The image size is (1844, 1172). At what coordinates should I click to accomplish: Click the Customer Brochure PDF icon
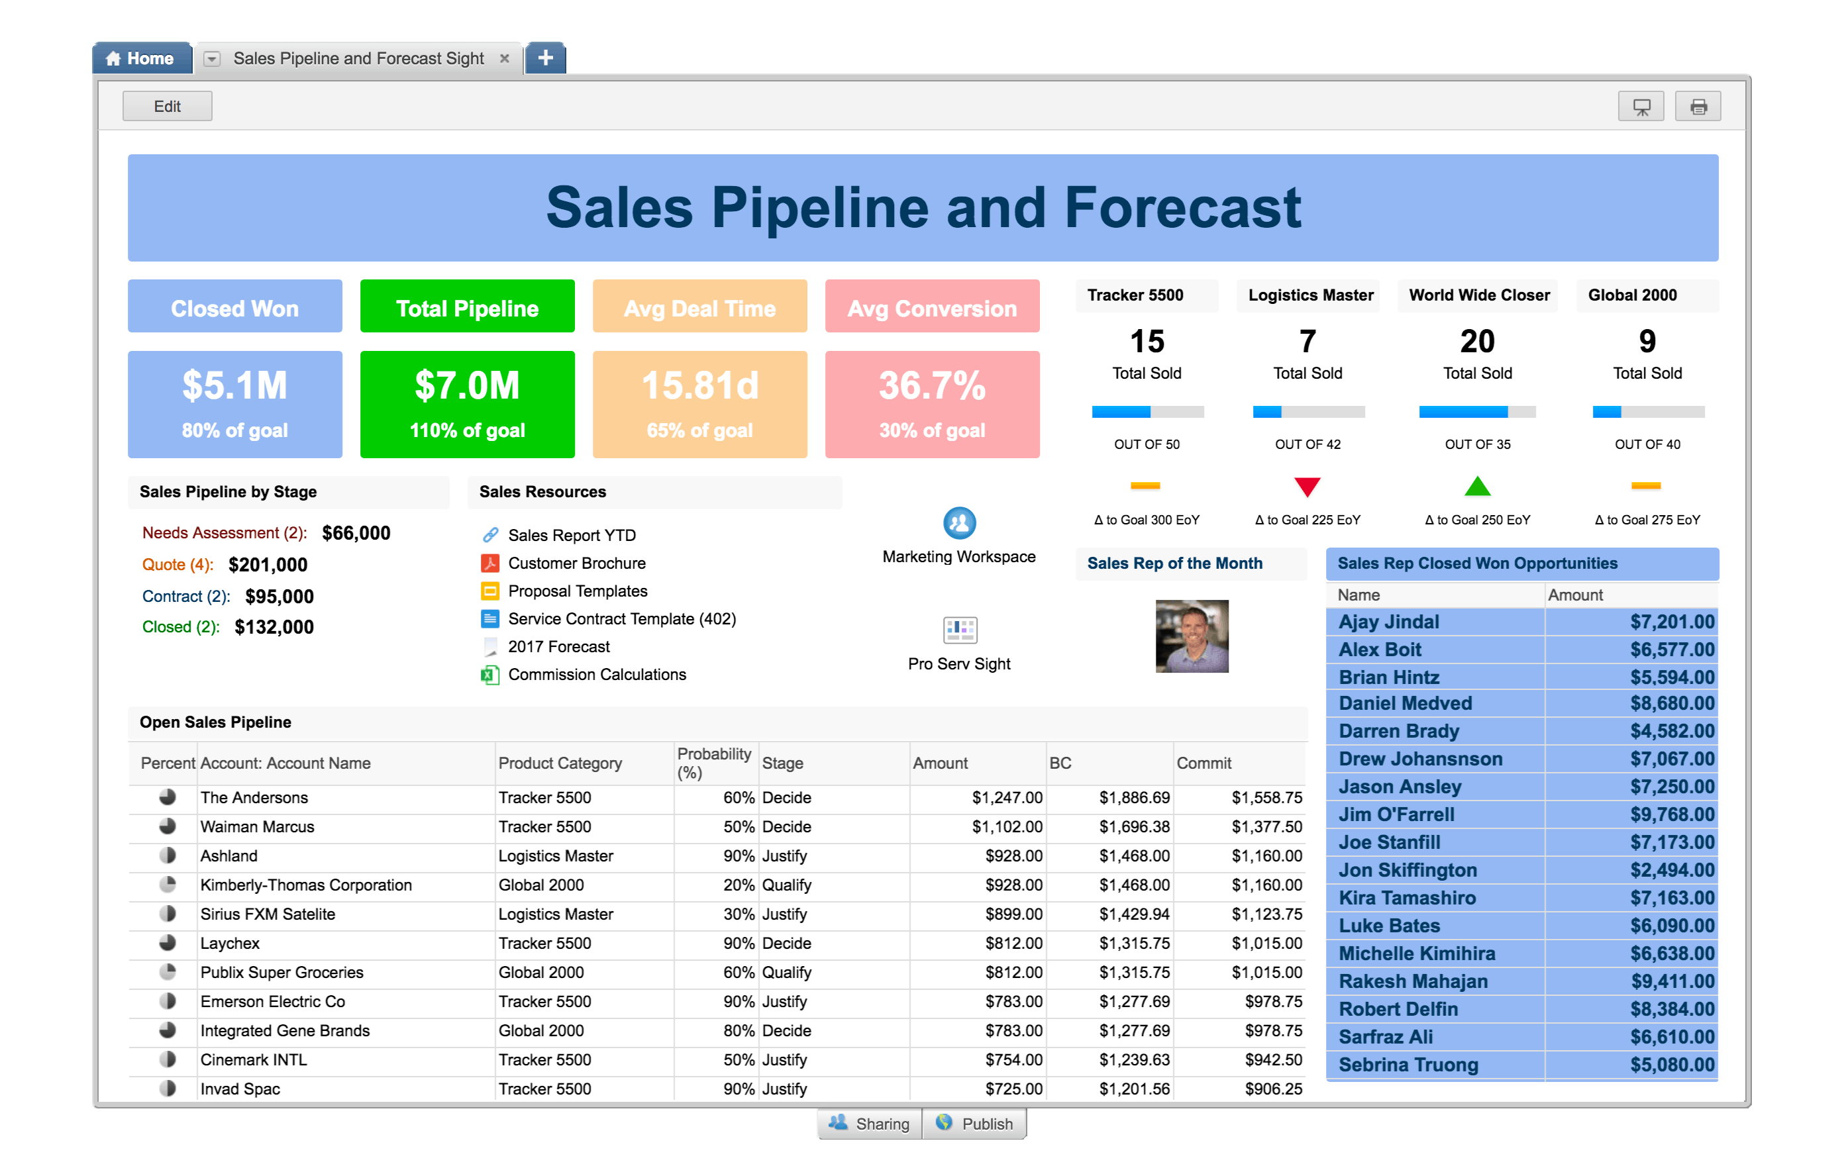click(490, 563)
